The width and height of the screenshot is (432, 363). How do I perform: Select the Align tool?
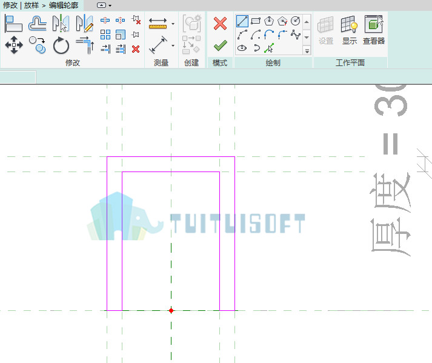click(13, 24)
